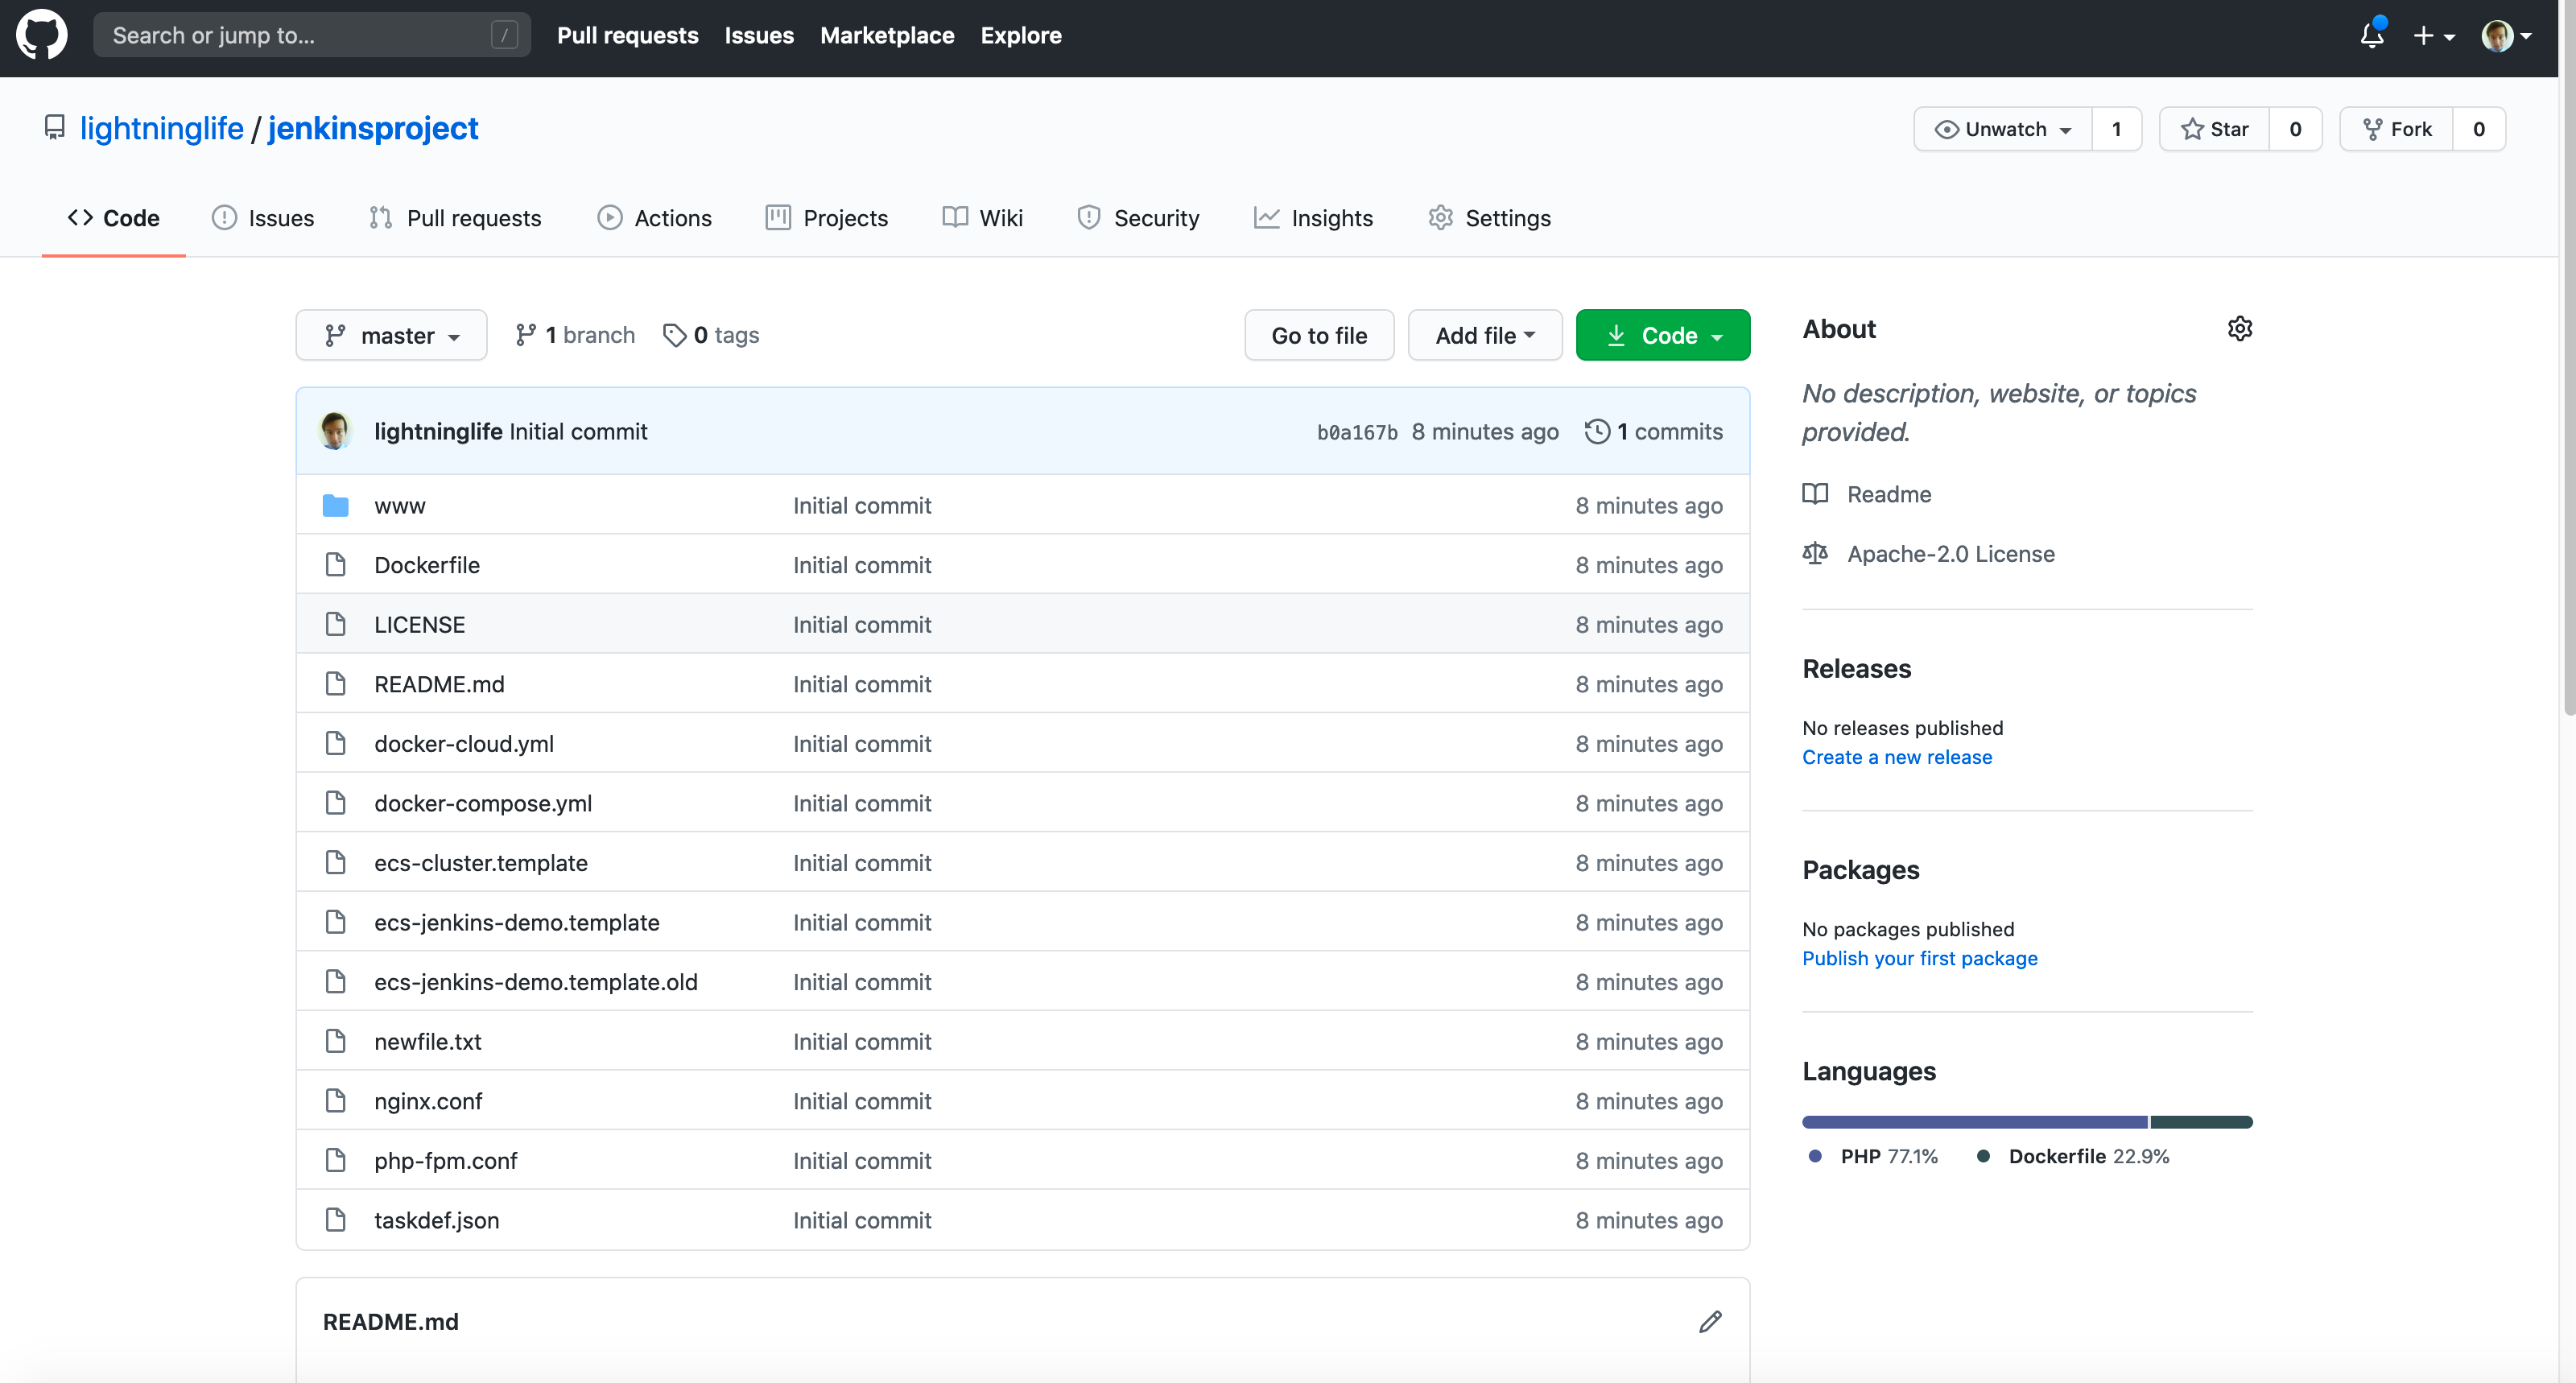Viewport: 2576px width, 1383px height.
Task: Open the README.md file
Action: coord(441,683)
